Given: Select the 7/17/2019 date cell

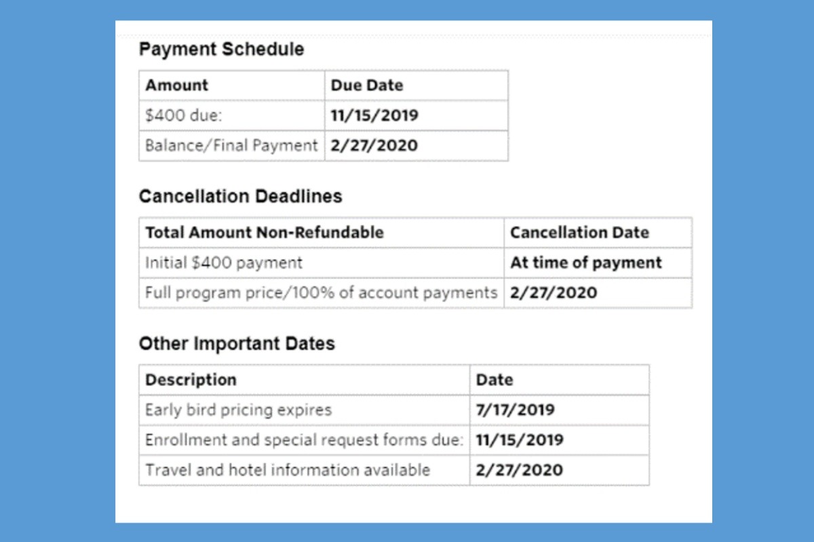Looking at the screenshot, I should click(515, 410).
